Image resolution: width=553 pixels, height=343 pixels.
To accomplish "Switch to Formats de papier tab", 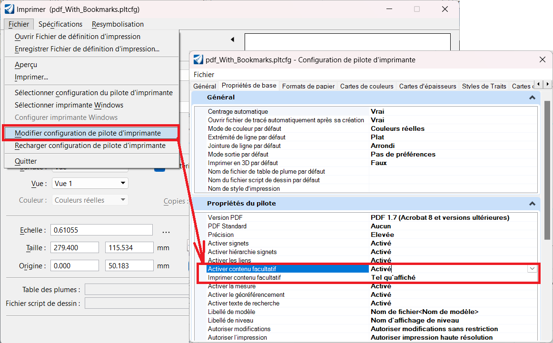I will click(308, 86).
